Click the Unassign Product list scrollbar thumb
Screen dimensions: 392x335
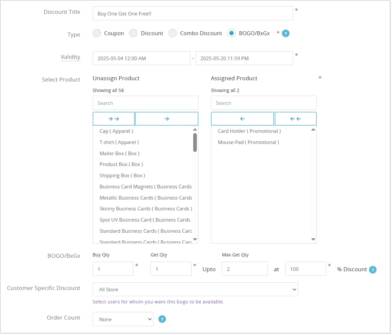pyautogui.click(x=195, y=143)
